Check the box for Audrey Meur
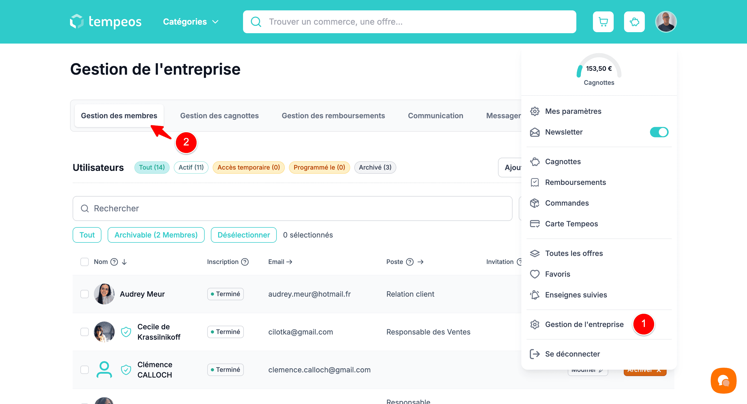This screenshot has height=404, width=747. [x=84, y=294]
